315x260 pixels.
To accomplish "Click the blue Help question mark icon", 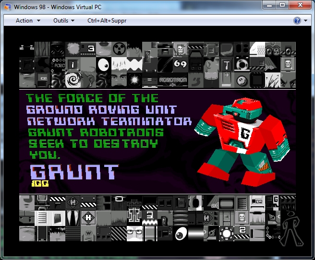I will [x=297, y=21].
